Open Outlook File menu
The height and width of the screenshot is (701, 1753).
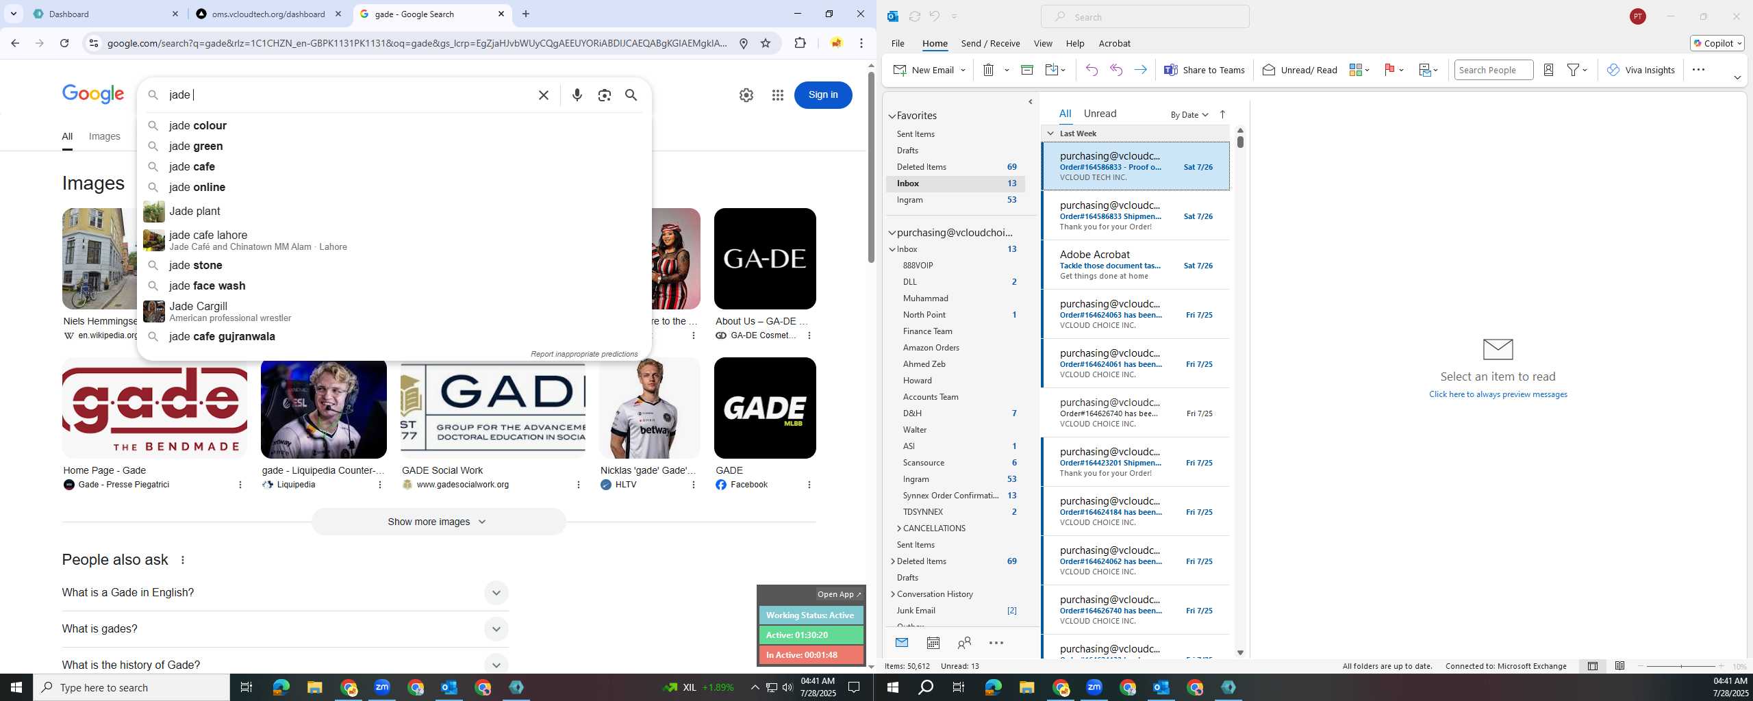coord(898,43)
